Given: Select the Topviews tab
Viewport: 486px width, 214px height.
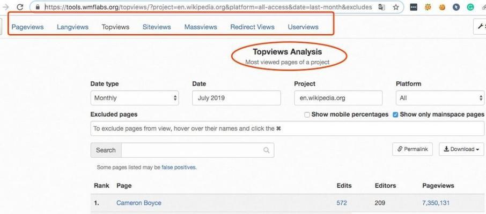Looking at the screenshot, I should (116, 27).
